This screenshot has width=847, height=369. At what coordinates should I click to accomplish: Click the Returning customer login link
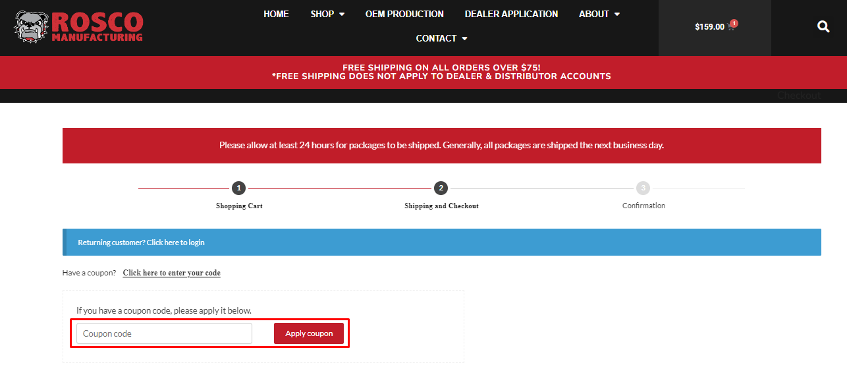[x=141, y=242]
